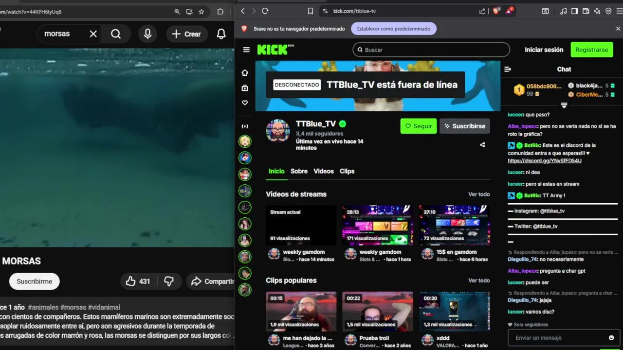Click Brave Shields lion icon in address bar
This screenshot has height=350, width=623.
[496, 11]
